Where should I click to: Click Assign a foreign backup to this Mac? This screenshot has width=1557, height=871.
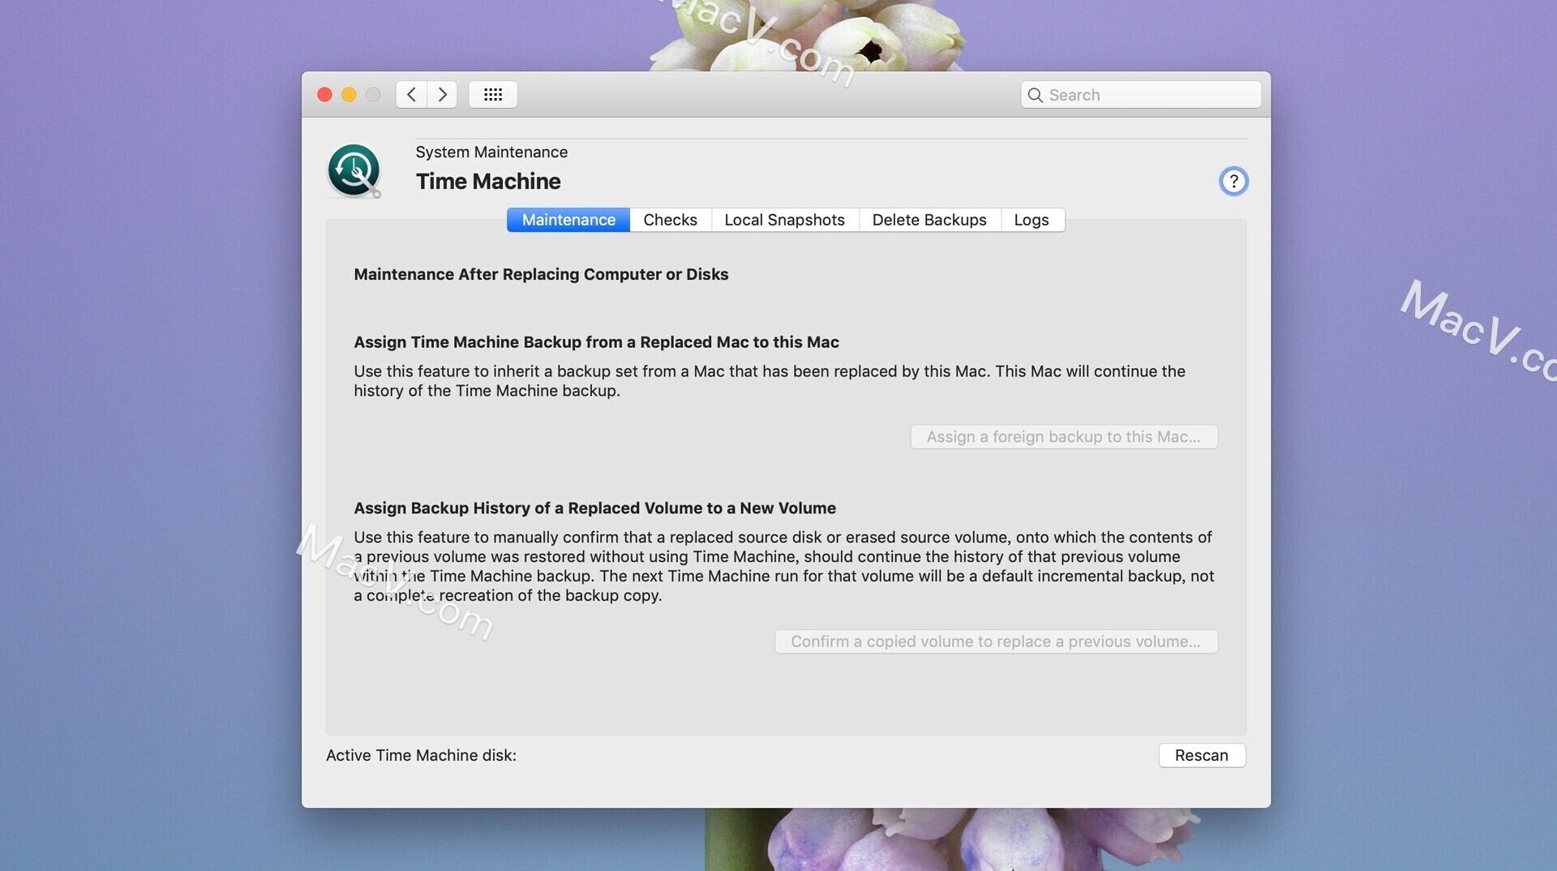[x=1064, y=436]
